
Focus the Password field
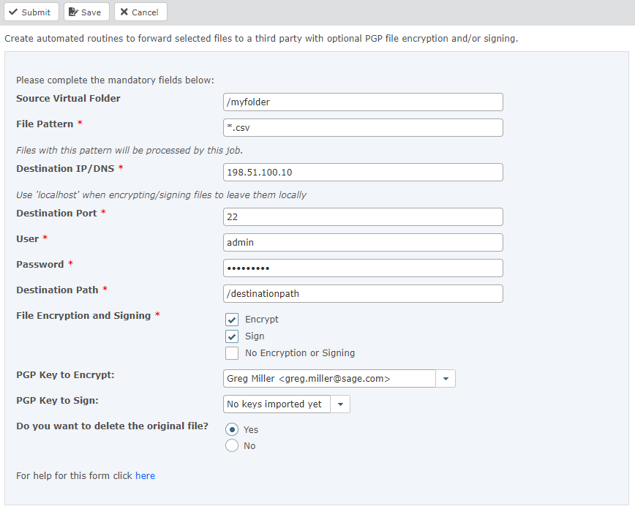[363, 268]
